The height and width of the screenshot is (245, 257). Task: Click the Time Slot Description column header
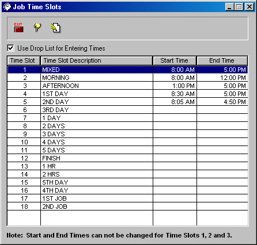coord(97,61)
